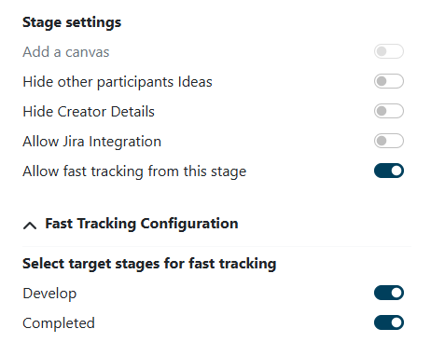Click the 'Stage settings' heading
431x356 pixels.
coord(72,22)
